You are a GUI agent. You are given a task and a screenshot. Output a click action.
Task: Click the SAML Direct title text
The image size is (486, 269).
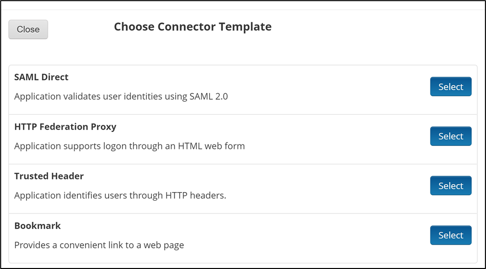(41, 77)
